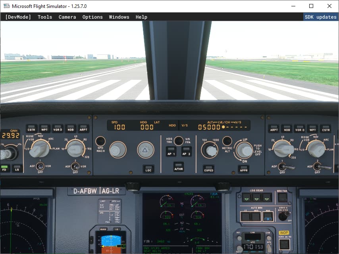Toggle first officer's CSTR display button

tap(326, 129)
